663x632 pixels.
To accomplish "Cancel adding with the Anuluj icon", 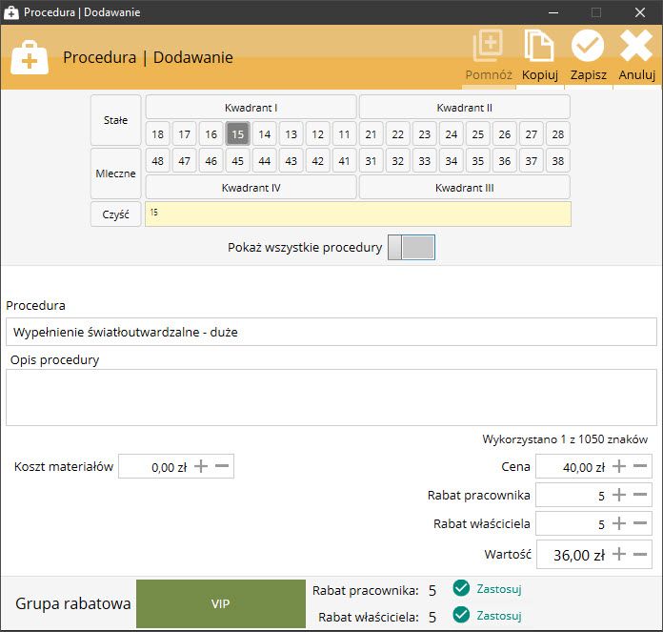I will [x=636, y=45].
